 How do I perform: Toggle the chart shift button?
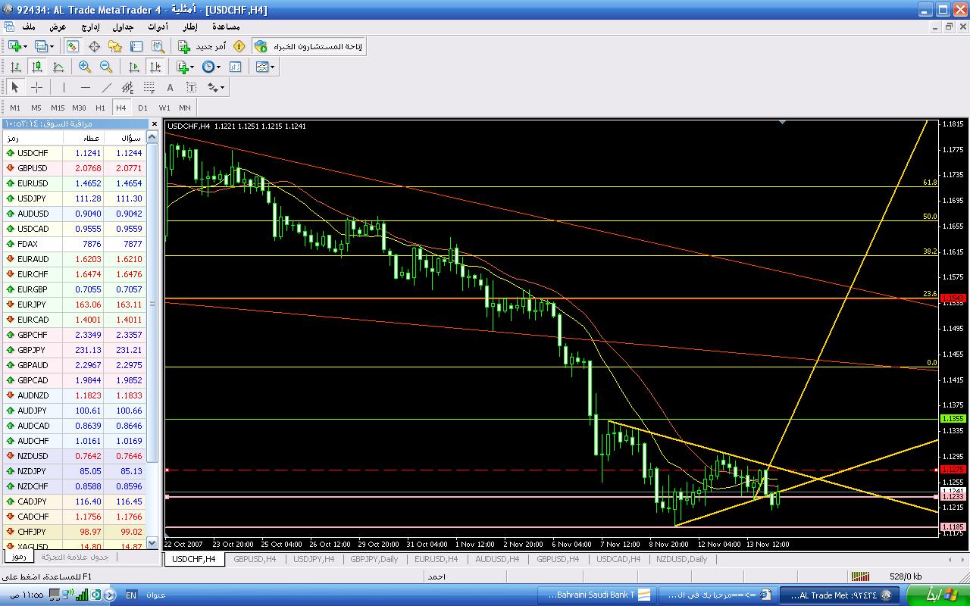[x=155, y=67]
